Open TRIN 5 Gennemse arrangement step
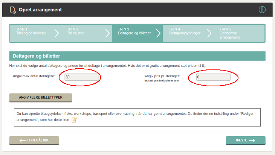Image resolution: width=275 pixels, height=155 pixels. coord(234,33)
